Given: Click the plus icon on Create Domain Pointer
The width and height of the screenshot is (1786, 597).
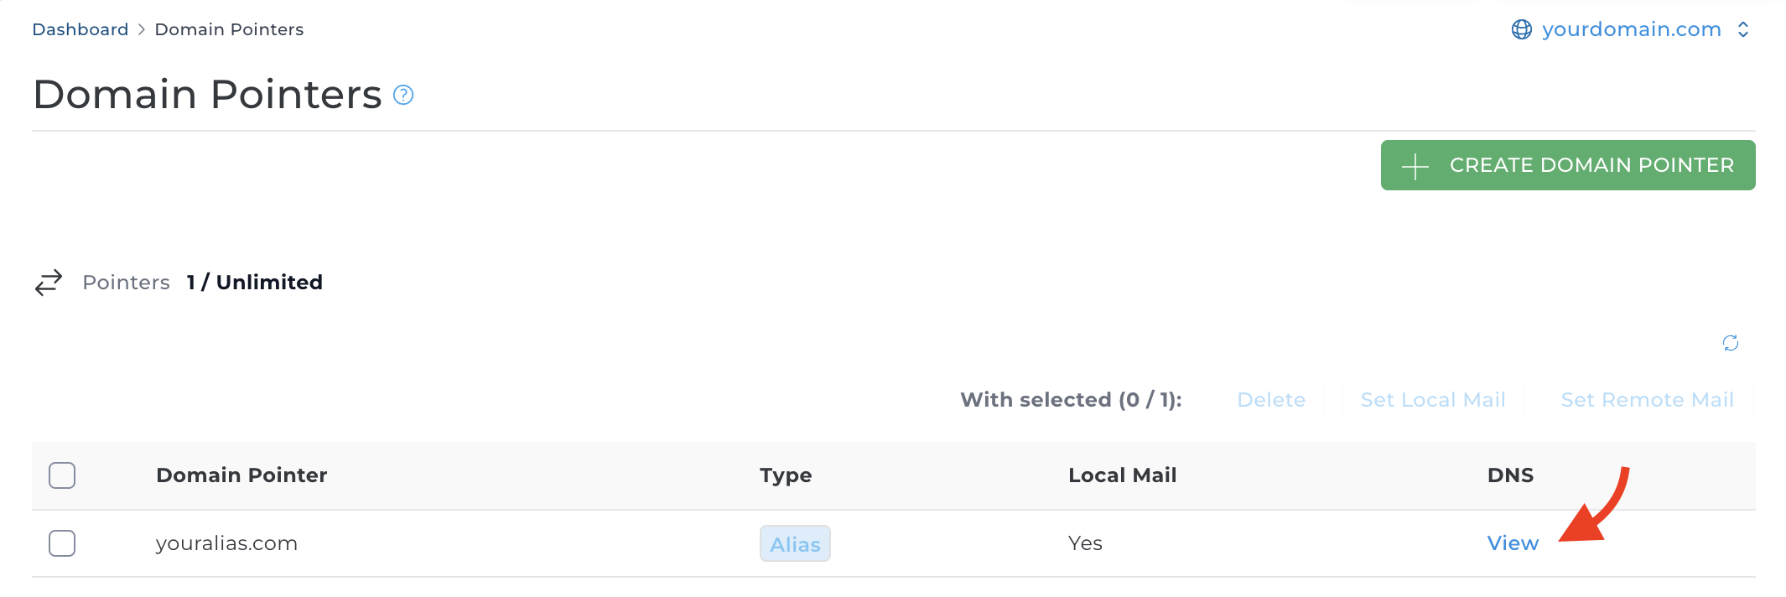Looking at the screenshot, I should pyautogui.click(x=1415, y=165).
